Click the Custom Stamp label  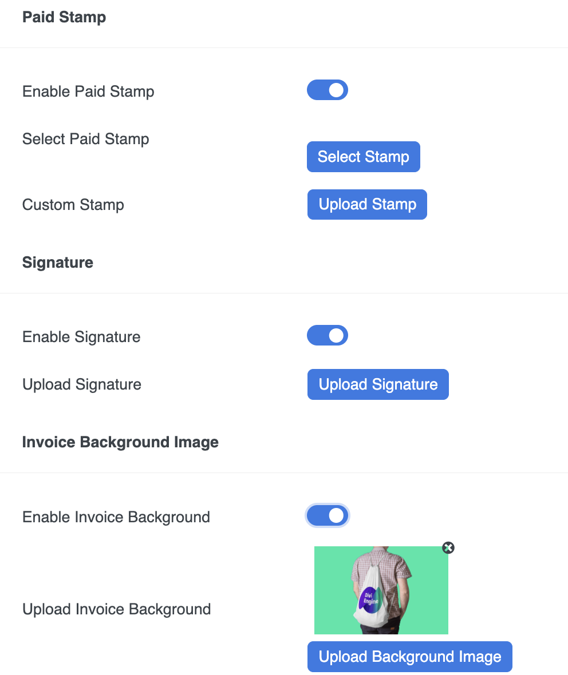pyautogui.click(x=73, y=205)
